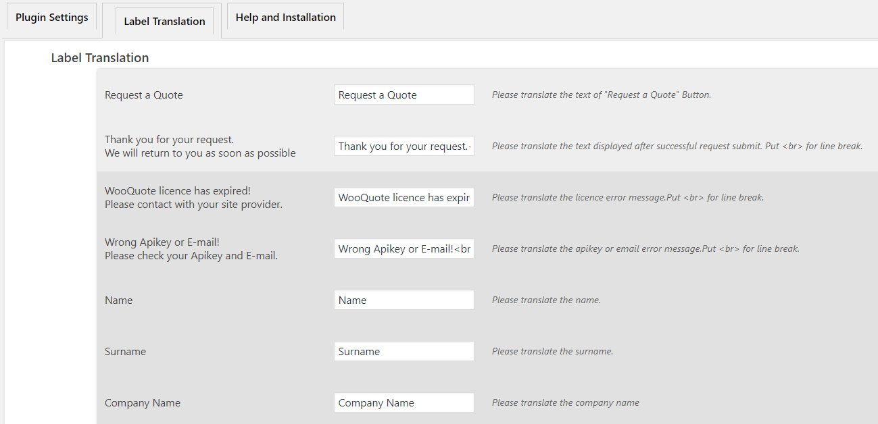Viewport: 878px width, 424px height.
Task: Click the Surname row label
Action: pos(125,352)
